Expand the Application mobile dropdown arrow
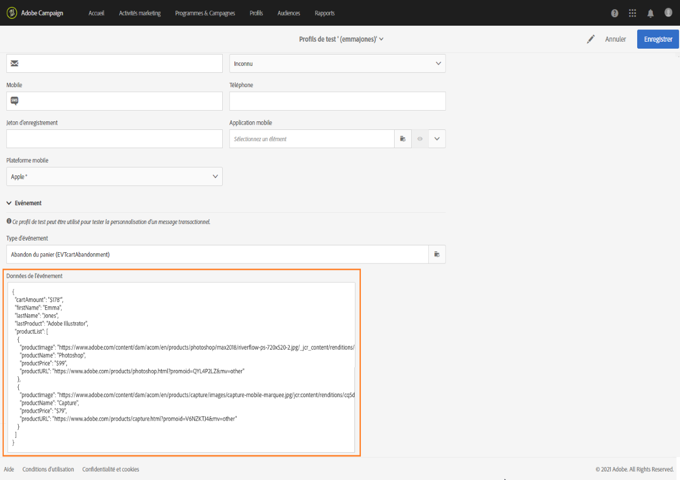 [437, 139]
